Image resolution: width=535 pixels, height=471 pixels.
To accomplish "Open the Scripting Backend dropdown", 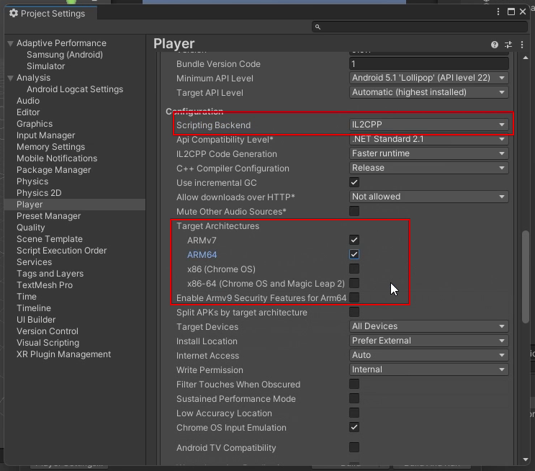I will [428, 125].
